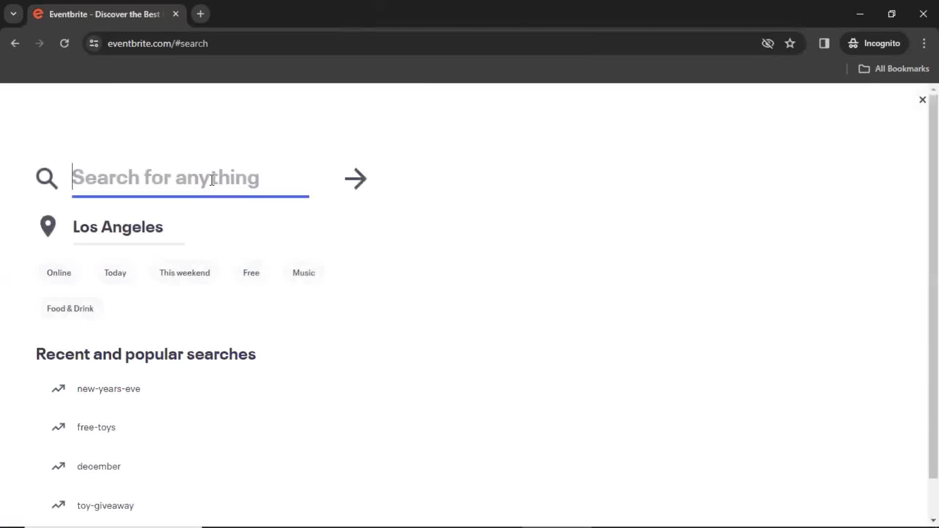Click the search input field
The image size is (939, 528).
click(x=190, y=177)
